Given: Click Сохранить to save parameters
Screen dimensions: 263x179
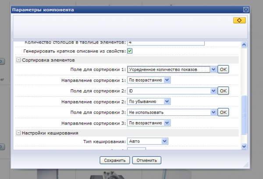Looking at the screenshot, I should pos(115,160).
